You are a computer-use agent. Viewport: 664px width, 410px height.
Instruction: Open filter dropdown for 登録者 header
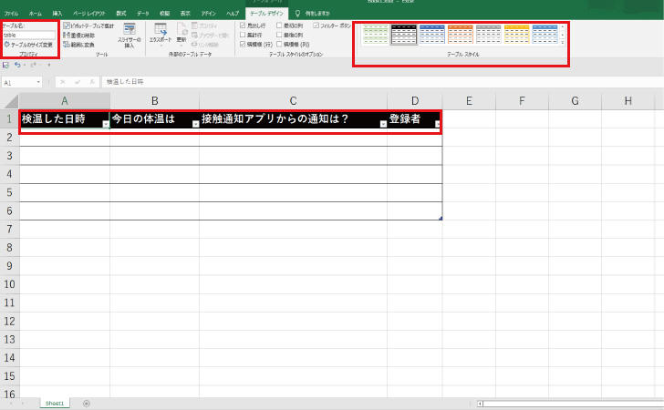(x=438, y=124)
